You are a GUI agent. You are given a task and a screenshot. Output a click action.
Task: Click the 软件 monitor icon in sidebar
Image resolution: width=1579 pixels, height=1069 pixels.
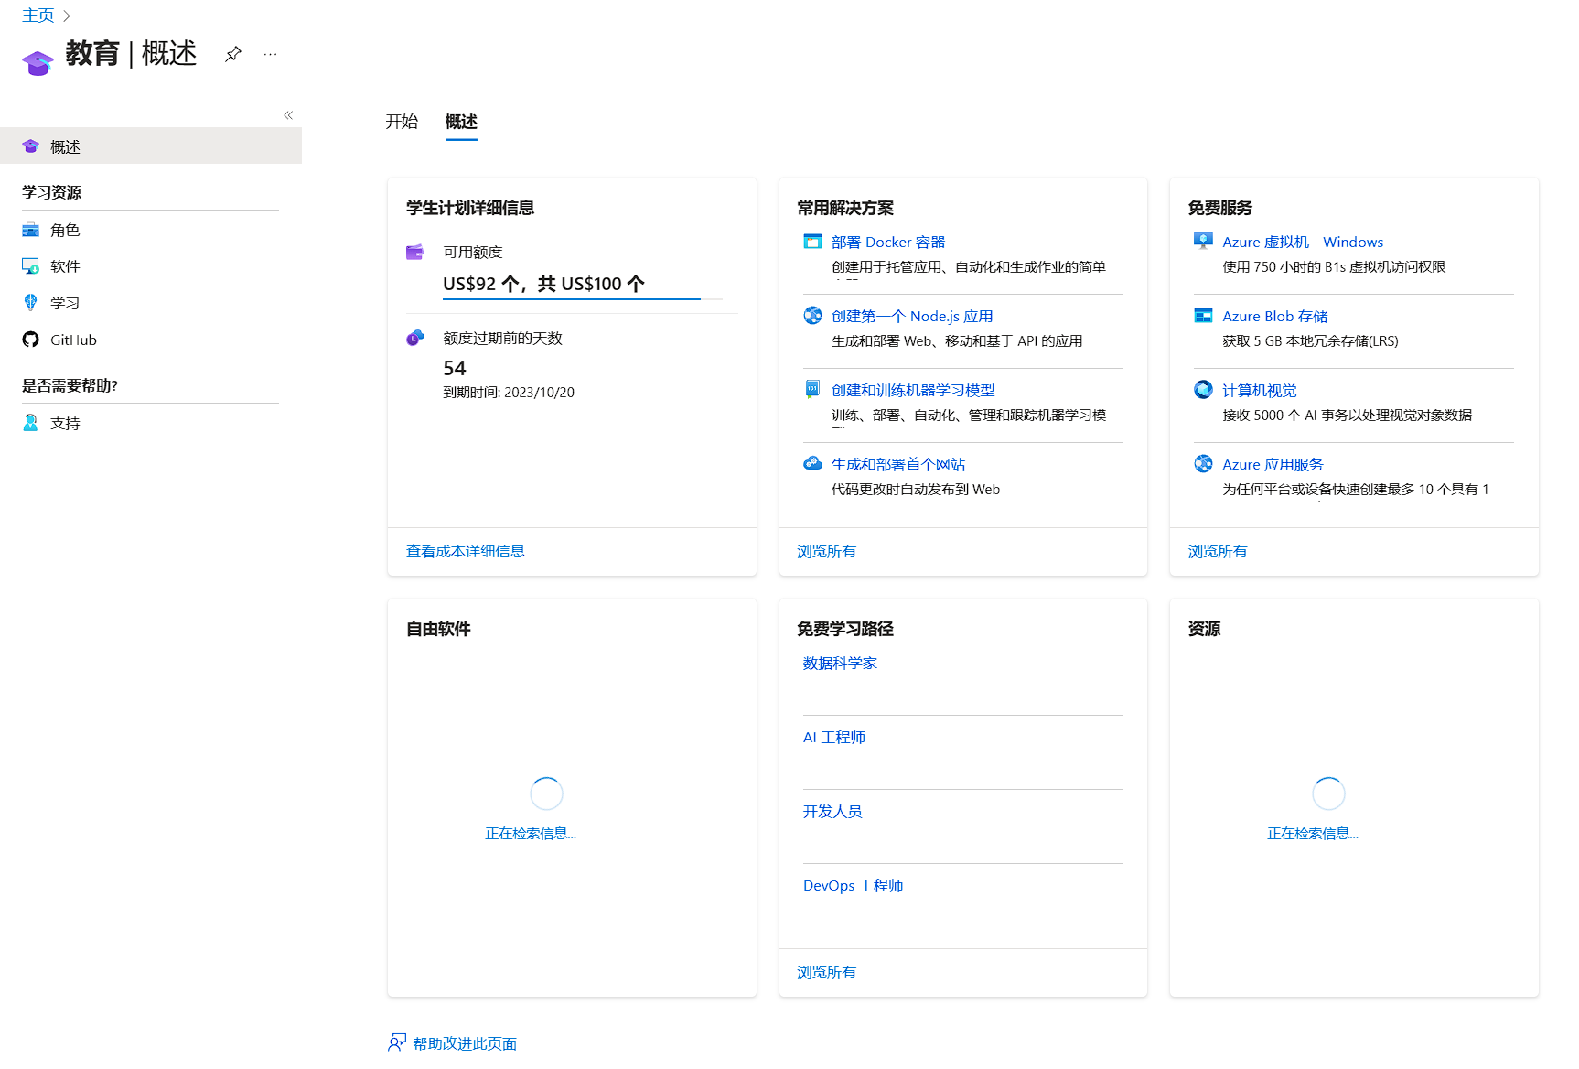(x=30, y=266)
